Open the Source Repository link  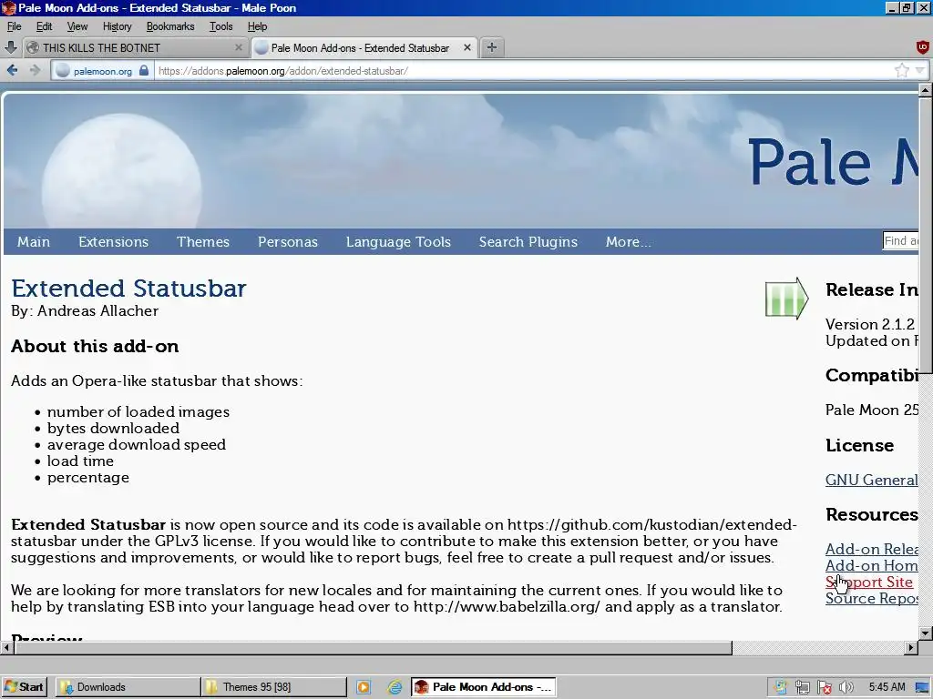tap(872, 598)
